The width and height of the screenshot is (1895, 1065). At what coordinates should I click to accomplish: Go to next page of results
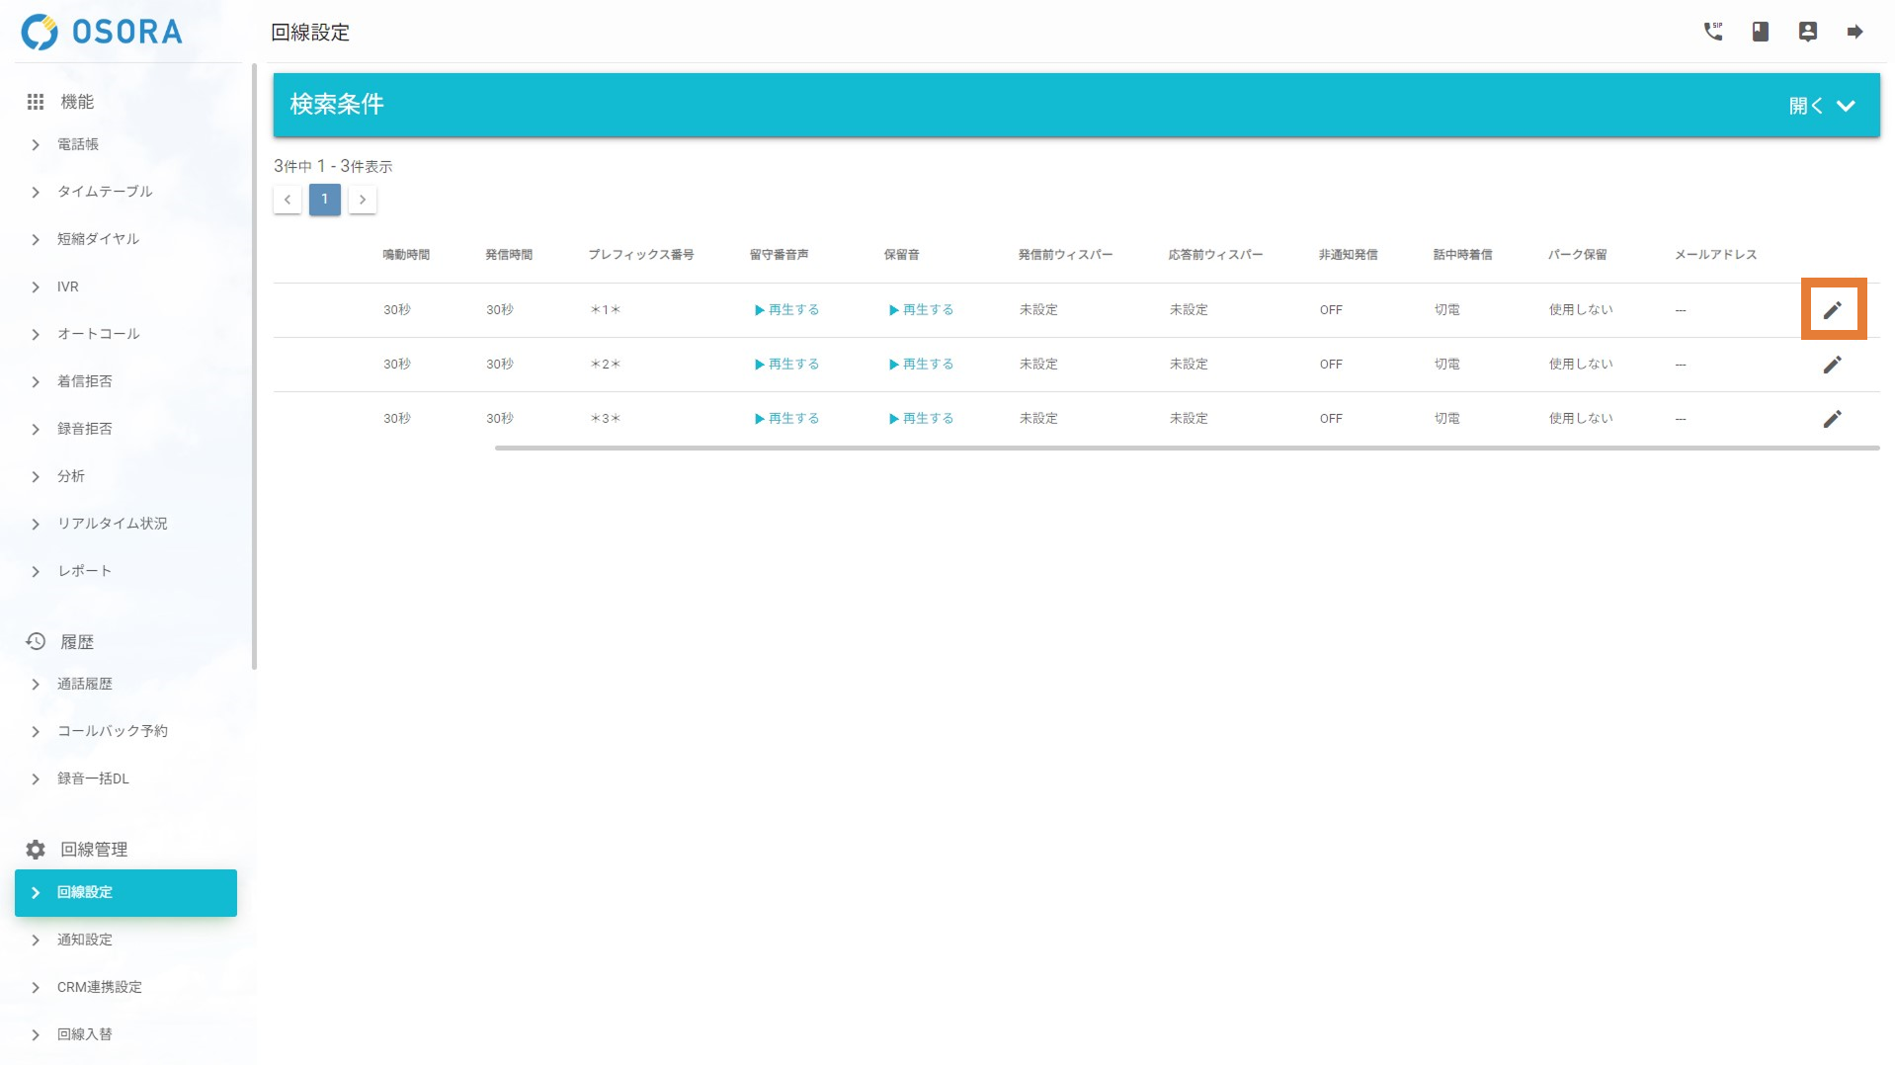(x=363, y=200)
